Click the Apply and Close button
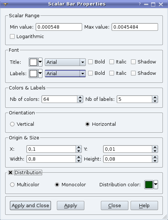The height and width of the screenshot is (220, 168). (30, 206)
